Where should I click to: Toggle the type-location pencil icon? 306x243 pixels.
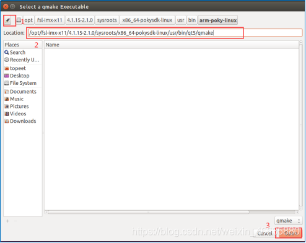(x=8, y=20)
